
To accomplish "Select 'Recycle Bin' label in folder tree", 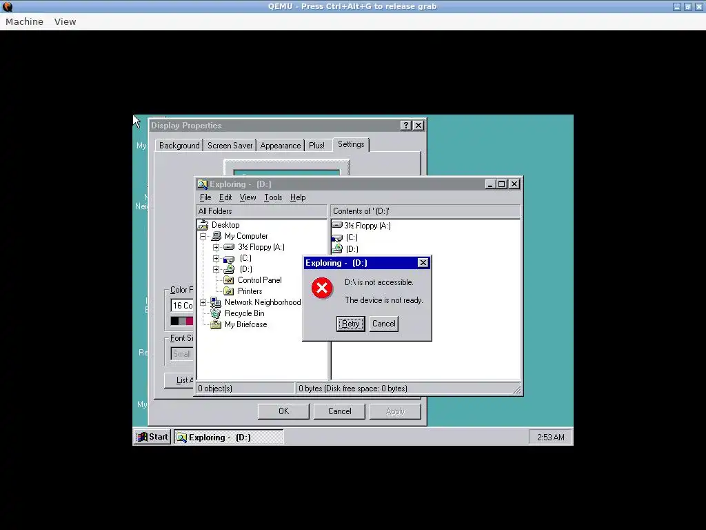I will click(245, 313).
